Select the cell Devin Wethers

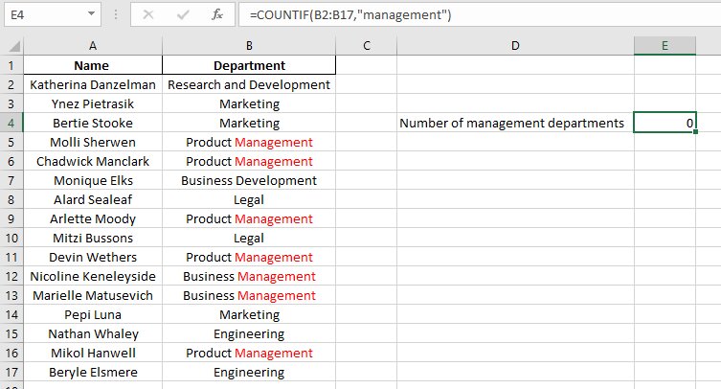click(93, 258)
